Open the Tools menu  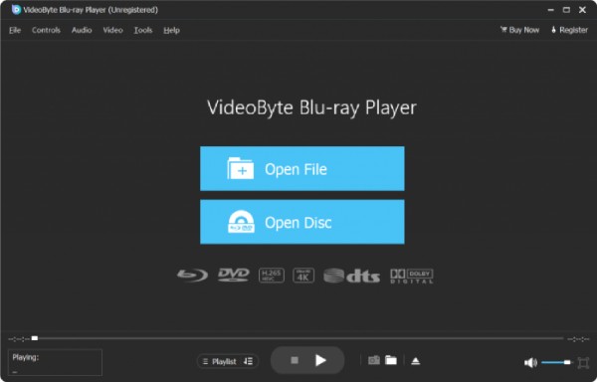point(142,30)
